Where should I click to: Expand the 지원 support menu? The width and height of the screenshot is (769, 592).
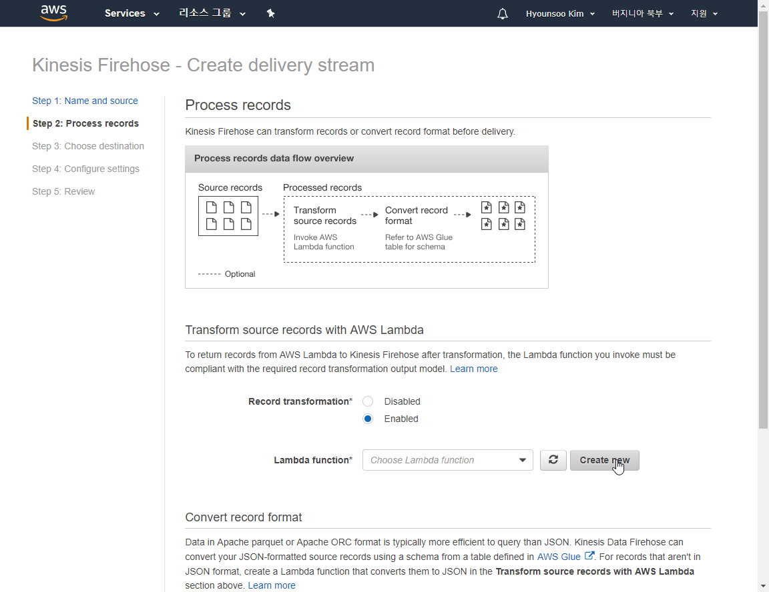pos(704,14)
